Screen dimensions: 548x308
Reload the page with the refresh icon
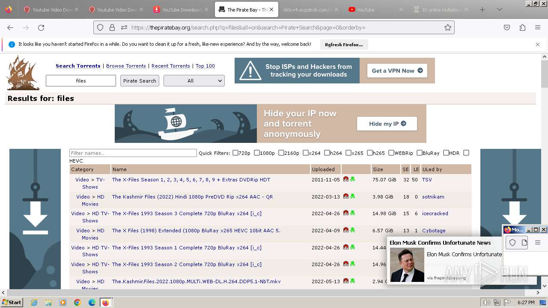(x=41, y=27)
